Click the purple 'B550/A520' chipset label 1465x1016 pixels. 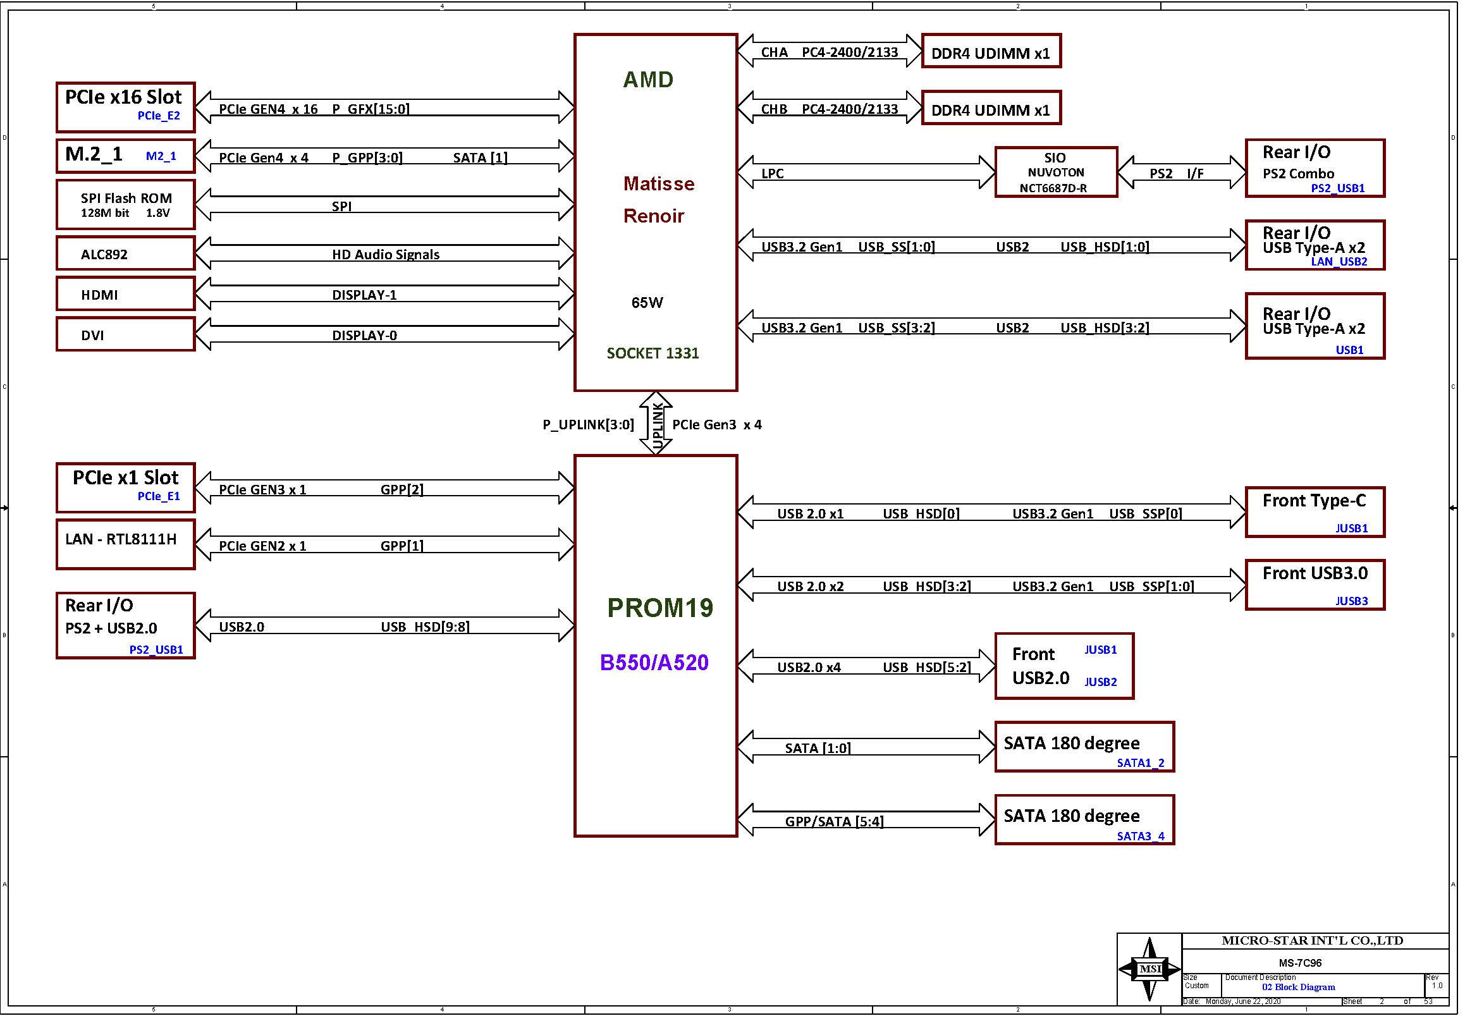pyautogui.click(x=654, y=663)
